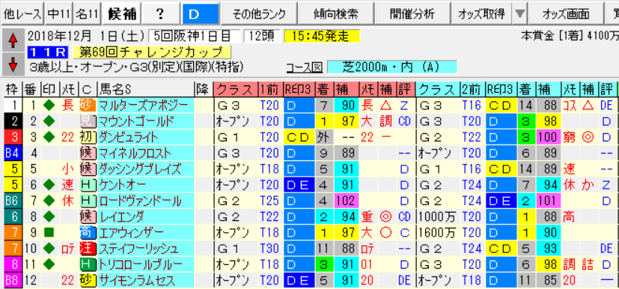Screen dimensions: 619x289
Task: Click the 名11 button
Action: (88, 14)
